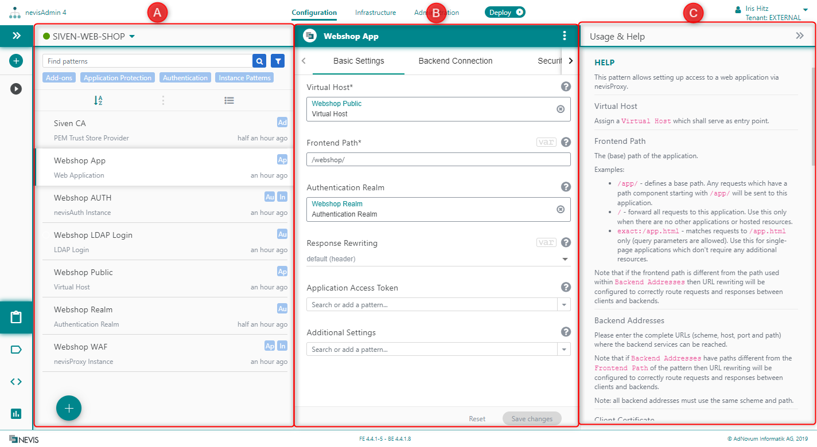Switch to Backend Connection tab
This screenshot has width=817, height=447.
456,61
